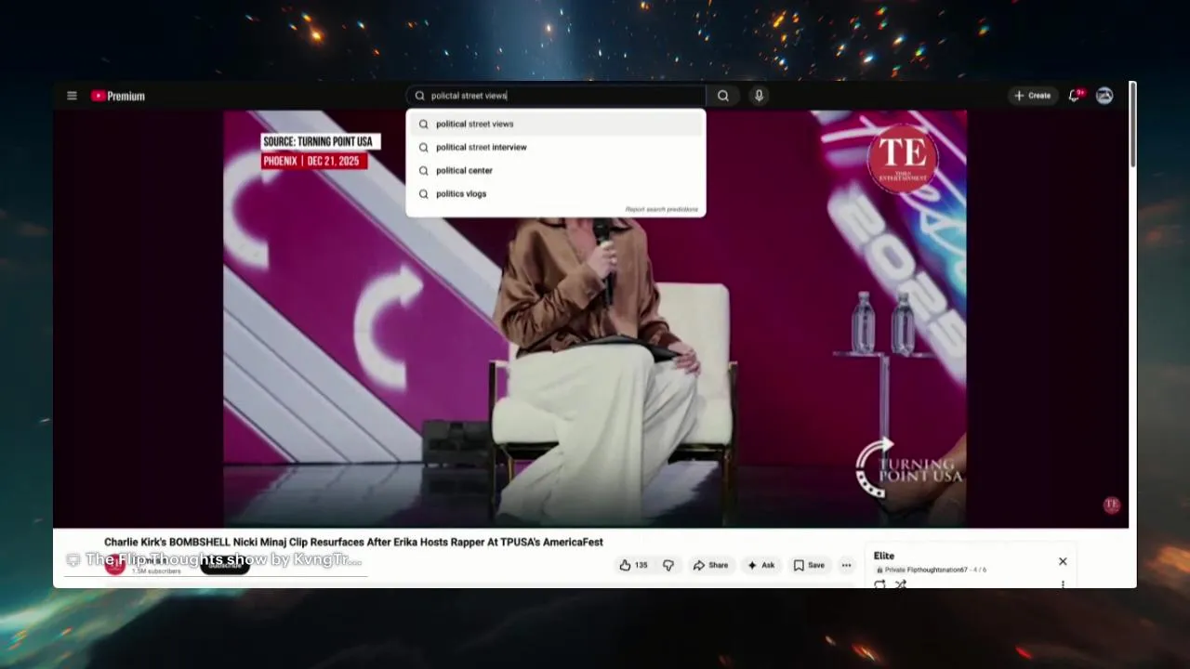Choose suggestion 'political street views'
1190x669 pixels.
pos(556,124)
